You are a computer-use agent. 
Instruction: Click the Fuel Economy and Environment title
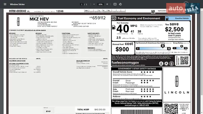pos(139,18)
